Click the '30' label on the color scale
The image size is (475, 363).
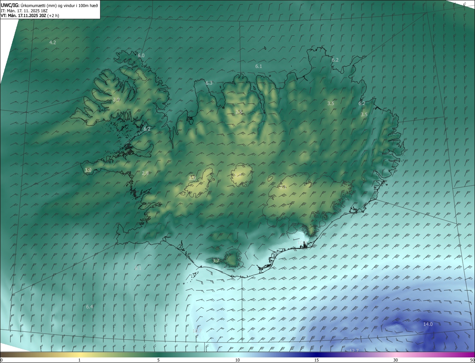pos(396,360)
